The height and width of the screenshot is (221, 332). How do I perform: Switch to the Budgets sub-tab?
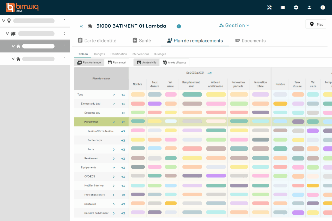tap(99, 54)
